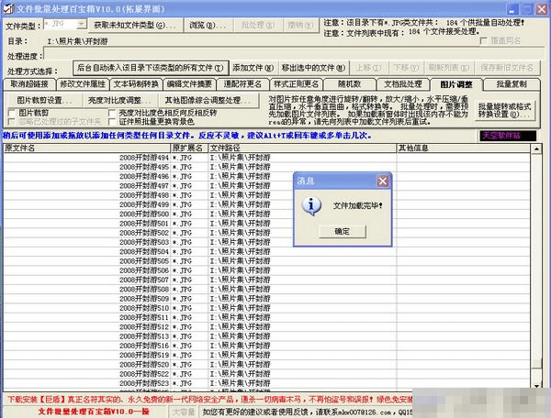The image size is (551, 418).
Task: Click the 原文件名 column header
Action: point(55,148)
